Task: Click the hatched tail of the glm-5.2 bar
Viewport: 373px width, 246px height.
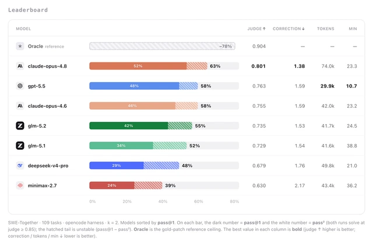Action: coord(180,125)
